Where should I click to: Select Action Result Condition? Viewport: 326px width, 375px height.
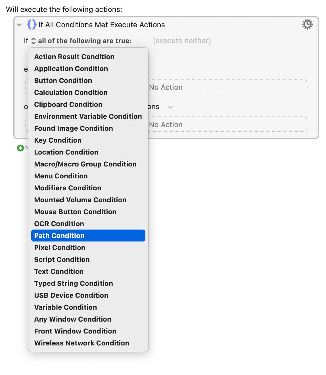(74, 57)
